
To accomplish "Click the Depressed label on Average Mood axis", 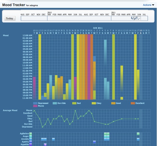I will [x=27, y=127].
